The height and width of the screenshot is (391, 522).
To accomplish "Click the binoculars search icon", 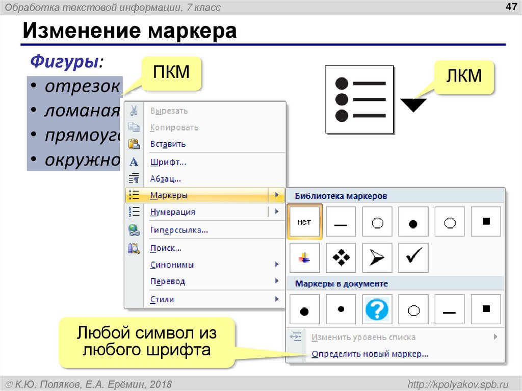I will (x=134, y=248).
